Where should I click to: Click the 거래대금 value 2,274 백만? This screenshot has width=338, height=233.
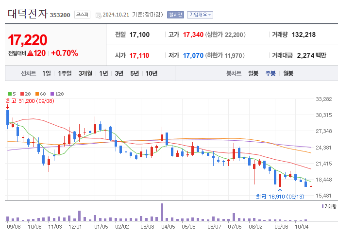pyautogui.click(x=311, y=56)
